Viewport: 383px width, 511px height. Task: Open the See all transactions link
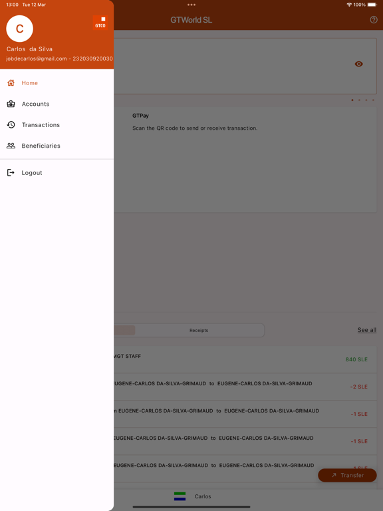tap(367, 330)
